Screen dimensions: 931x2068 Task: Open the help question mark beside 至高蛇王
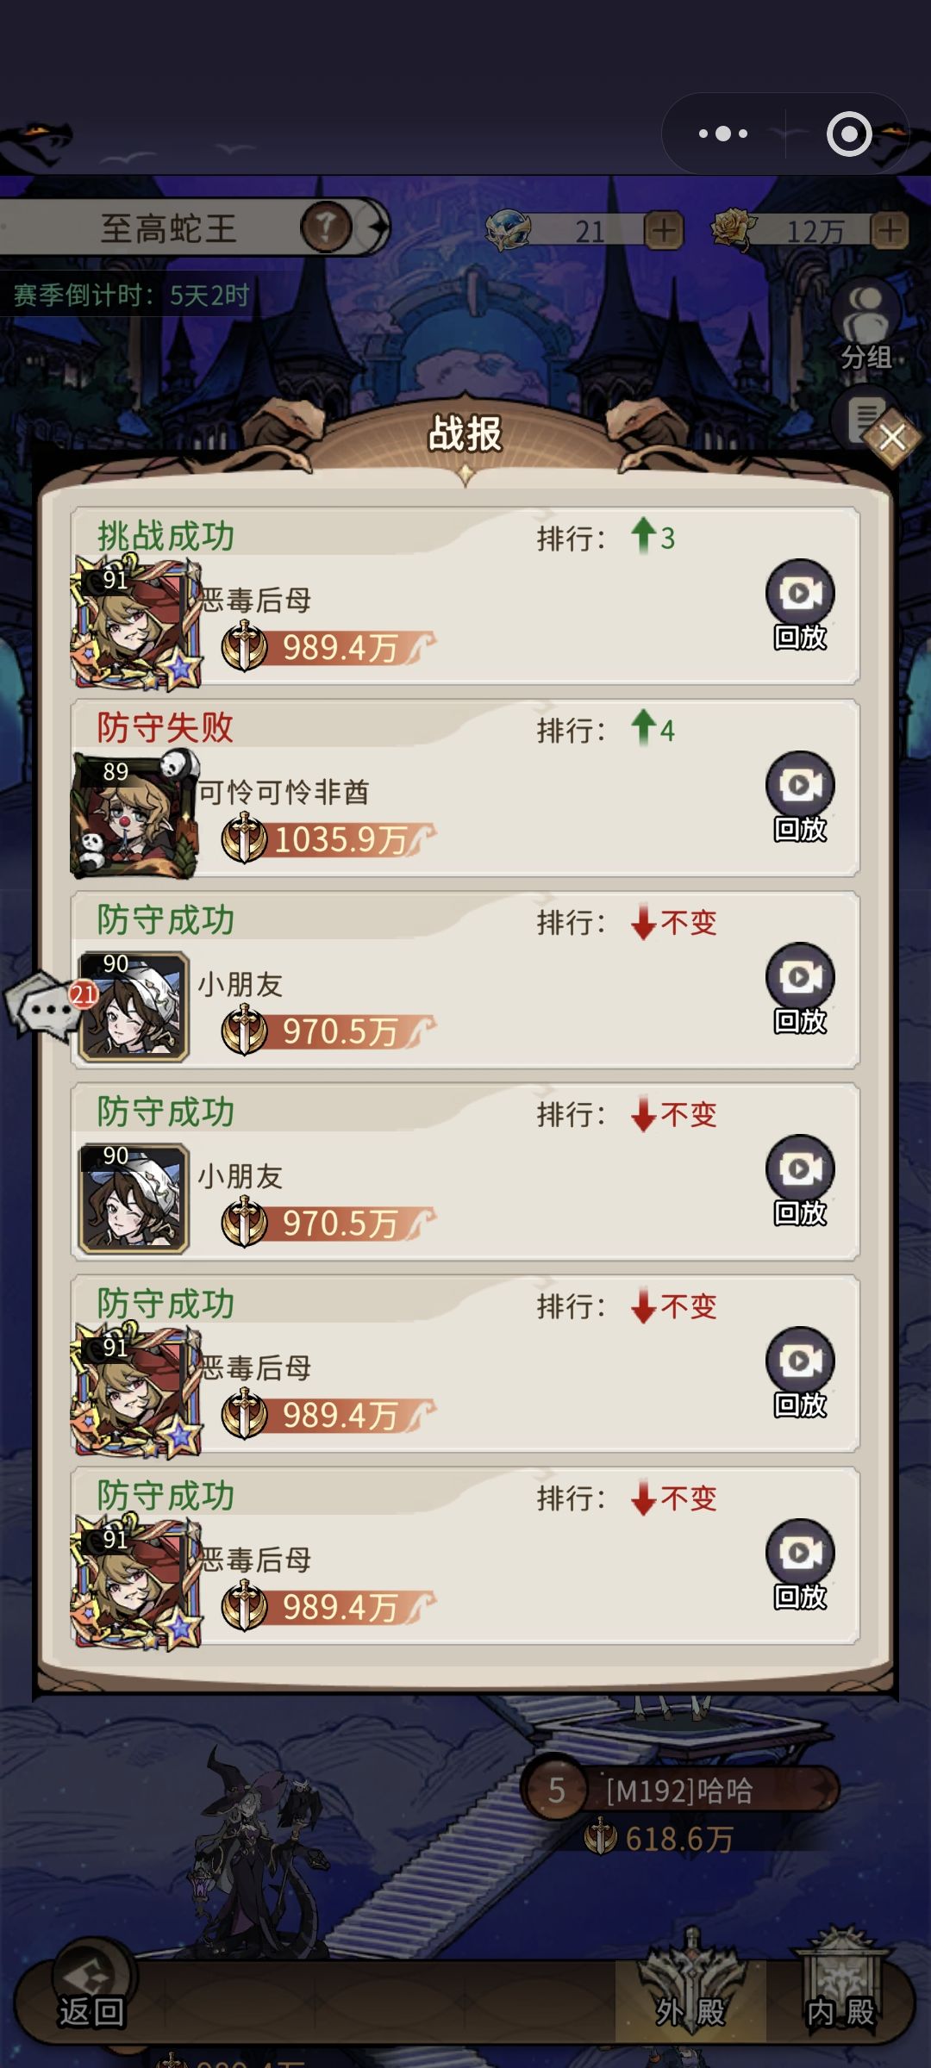point(325,227)
